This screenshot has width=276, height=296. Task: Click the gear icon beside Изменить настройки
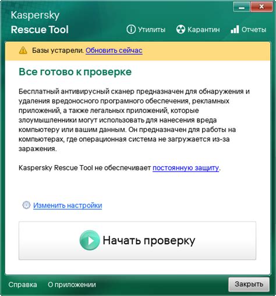click(x=26, y=205)
